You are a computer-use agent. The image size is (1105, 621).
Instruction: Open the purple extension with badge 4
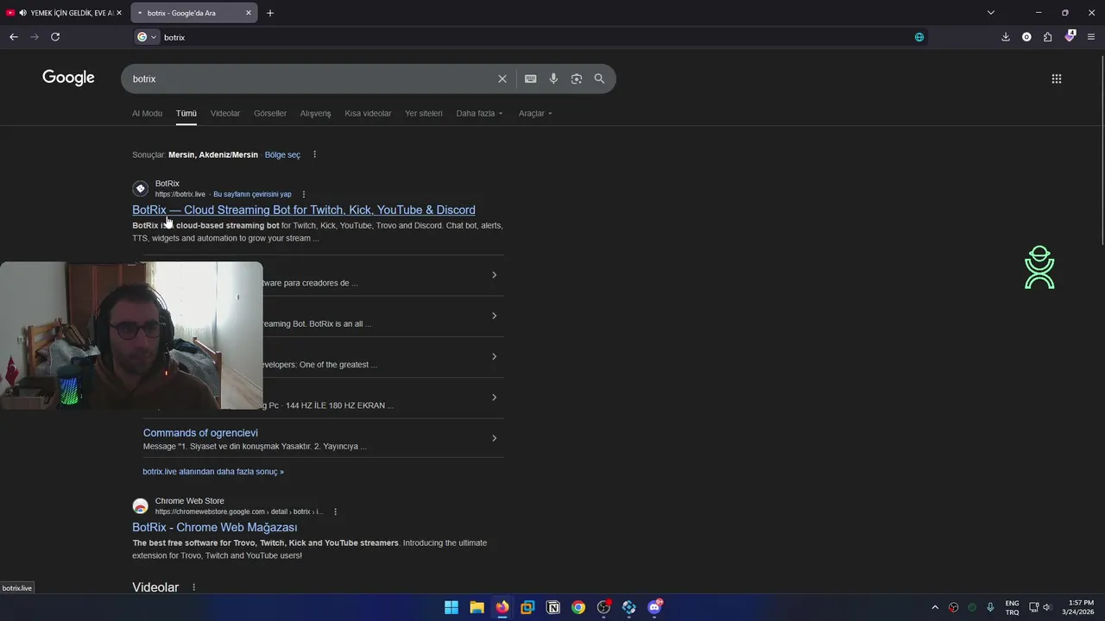[1070, 37]
